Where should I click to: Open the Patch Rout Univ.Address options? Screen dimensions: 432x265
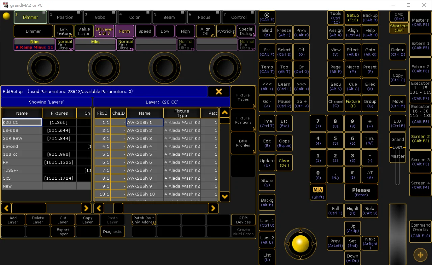tap(144, 220)
